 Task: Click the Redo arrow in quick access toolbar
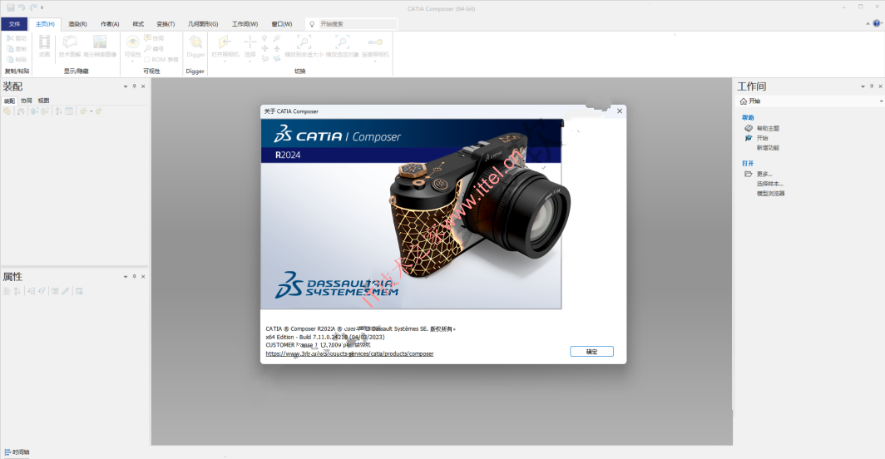click(x=32, y=7)
